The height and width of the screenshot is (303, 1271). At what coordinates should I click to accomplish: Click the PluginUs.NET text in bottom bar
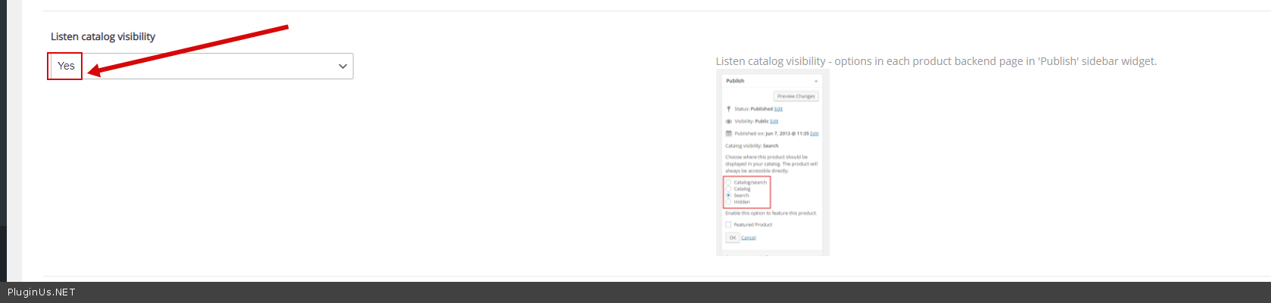coord(42,292)
